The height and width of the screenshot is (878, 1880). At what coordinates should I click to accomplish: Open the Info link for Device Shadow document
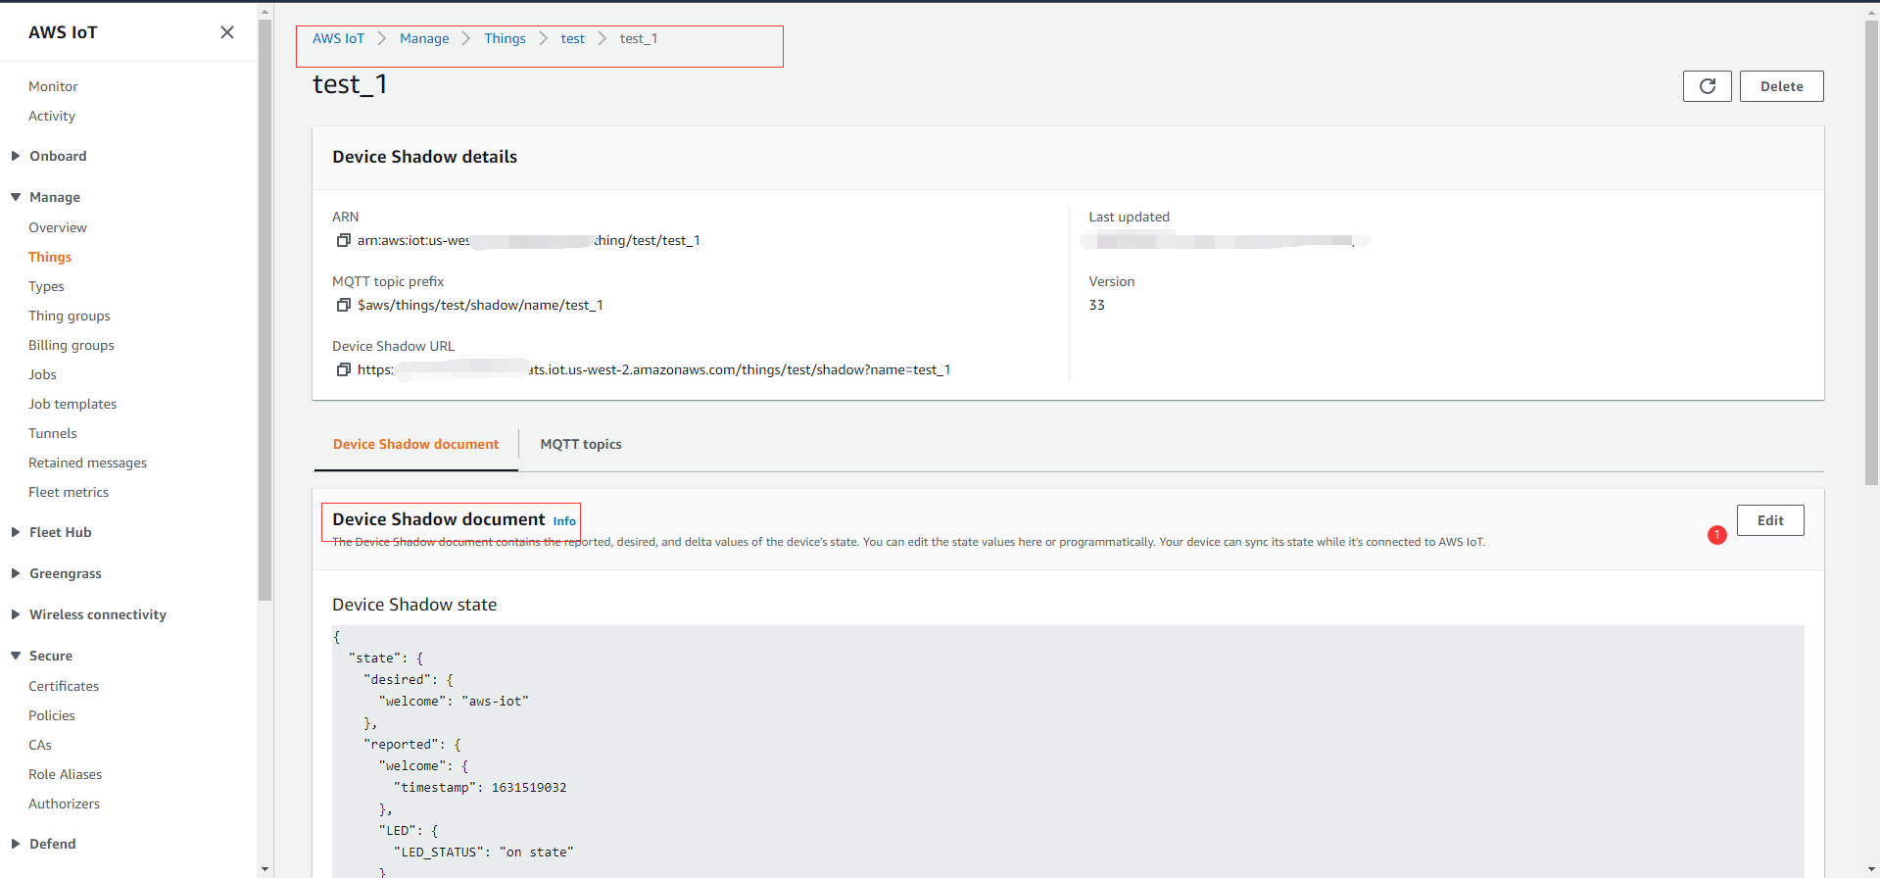(x=564, y=521)
